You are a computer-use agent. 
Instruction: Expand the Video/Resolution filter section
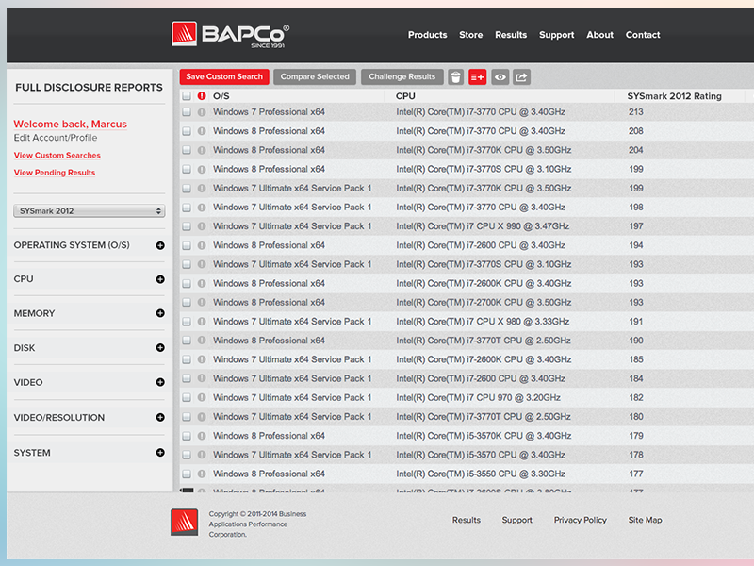pyautogui.click(x=160, y=417)
